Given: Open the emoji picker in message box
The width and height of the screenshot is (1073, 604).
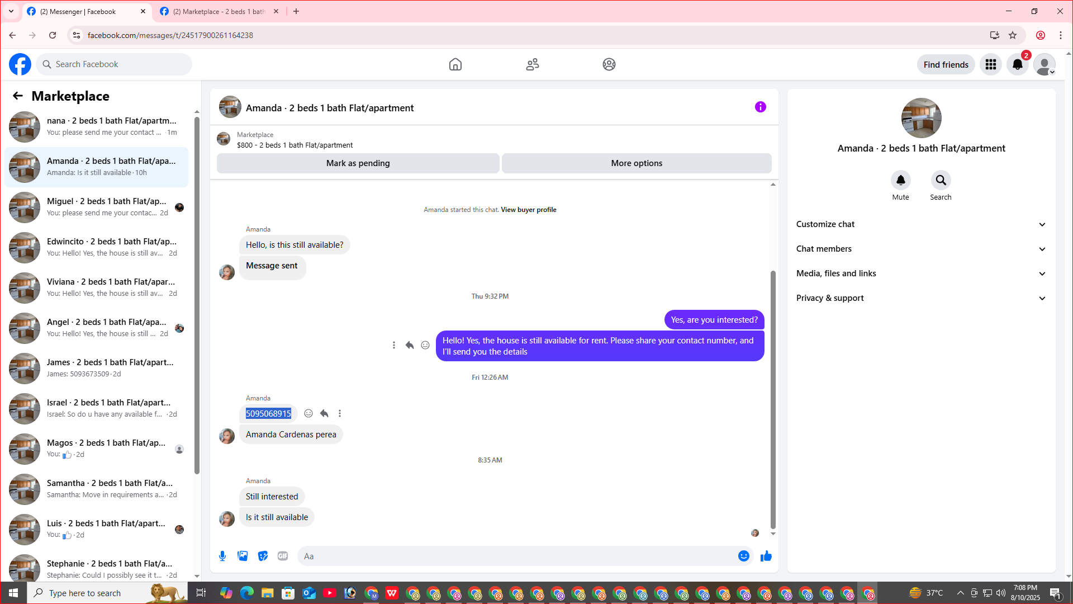Looking at the screenshot, I should (x=743, y=556).
